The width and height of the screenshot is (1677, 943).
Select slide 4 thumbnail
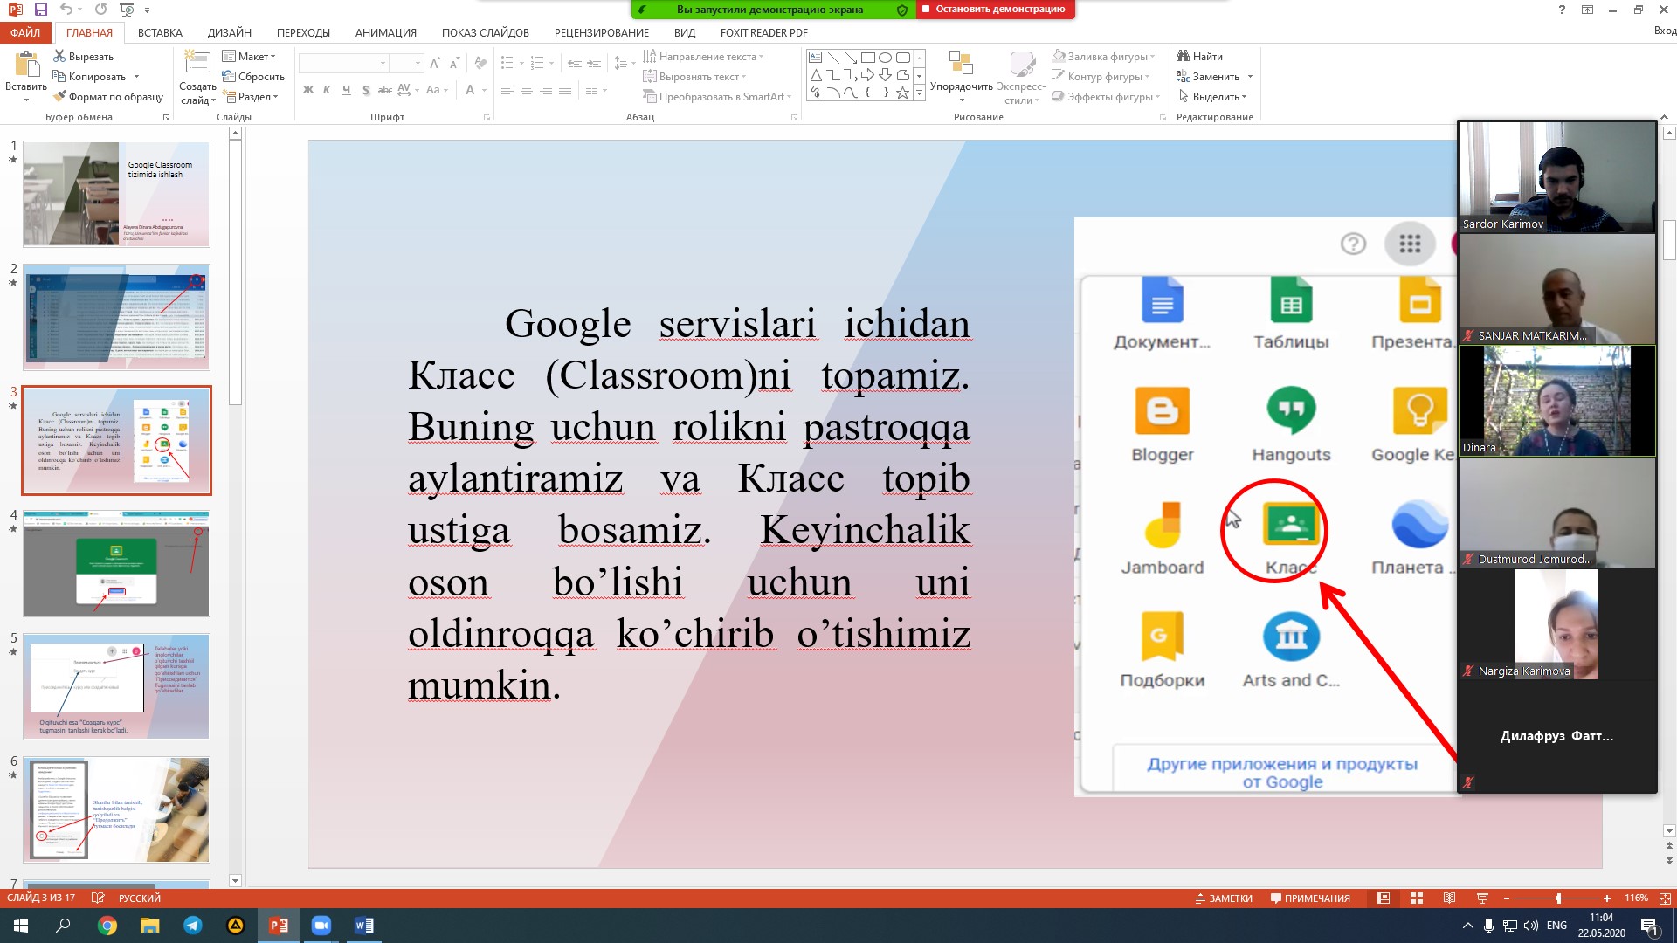point(116,564)
